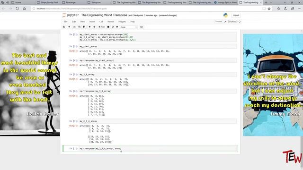Open the Widgets menu
Screen dimensions: 303x170
coord(122,22)
